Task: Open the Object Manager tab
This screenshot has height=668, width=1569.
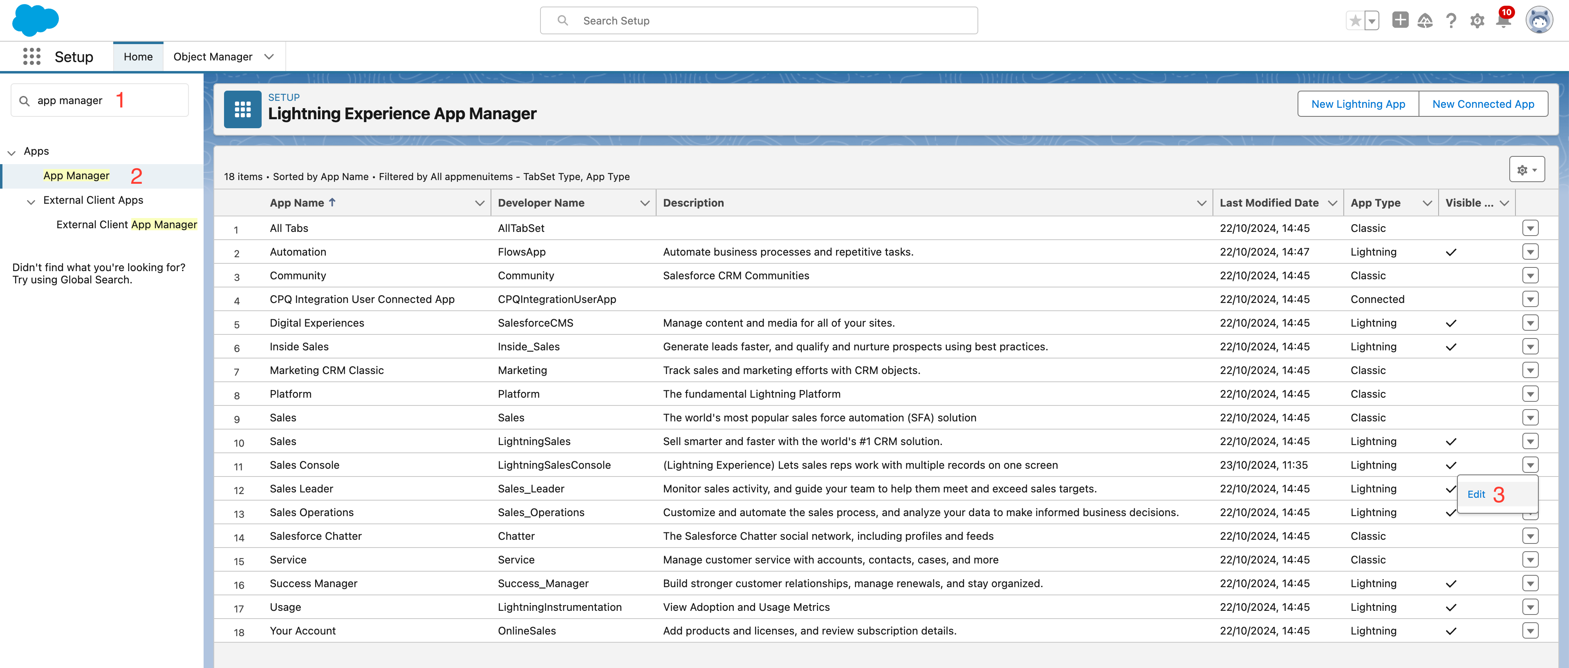Action: point(213,57)
